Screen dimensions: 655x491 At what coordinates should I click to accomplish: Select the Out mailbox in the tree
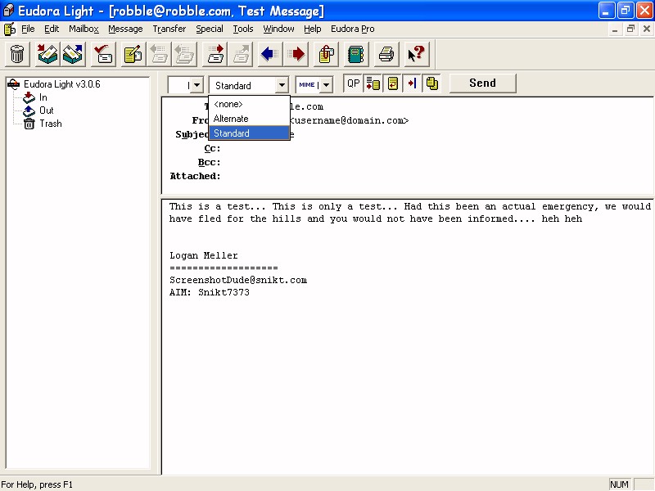[x=47, y=110]
